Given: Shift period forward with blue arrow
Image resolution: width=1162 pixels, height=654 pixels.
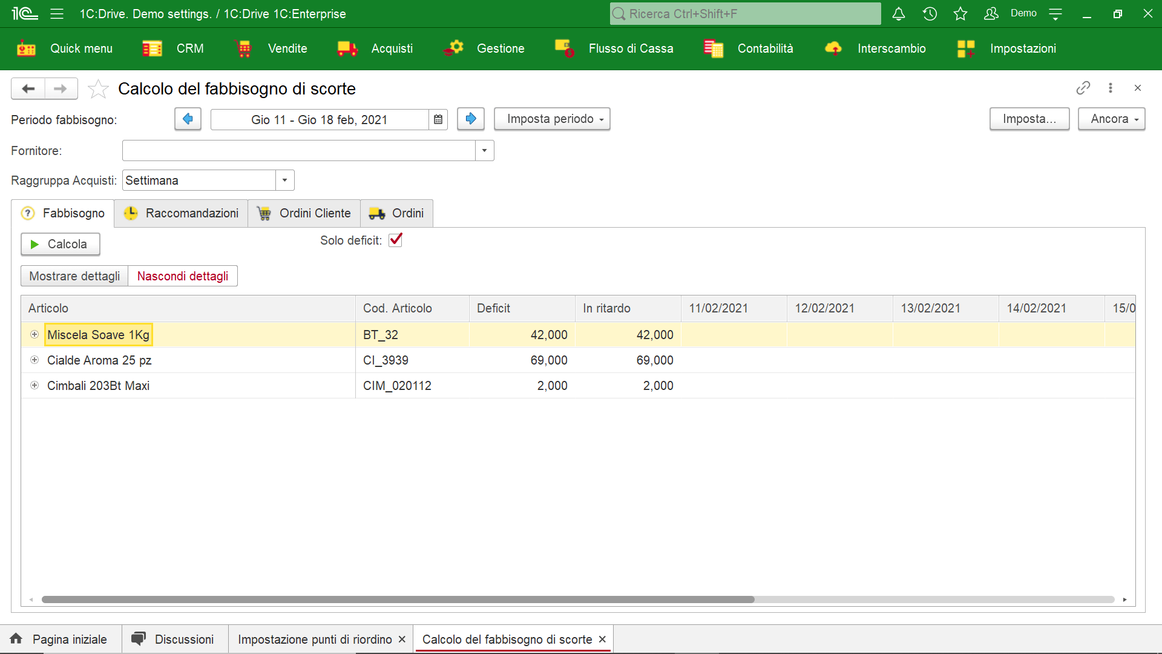Looking at the screenshot, I should [471, 119].
